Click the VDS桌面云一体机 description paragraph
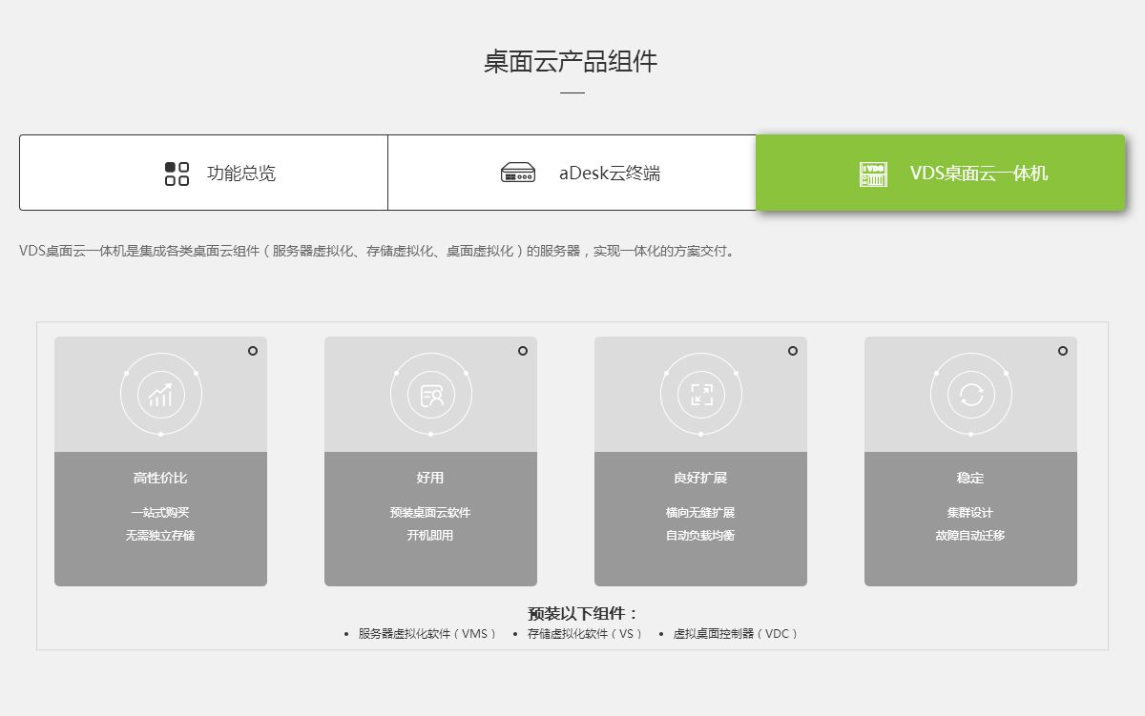1145x716 pixels. coord(378,251)
